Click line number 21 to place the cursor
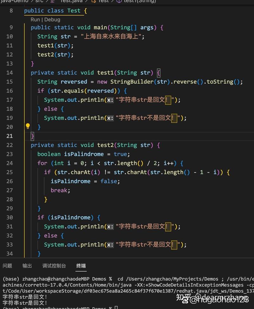Viewport: 254px width, 309px height. 10,136
